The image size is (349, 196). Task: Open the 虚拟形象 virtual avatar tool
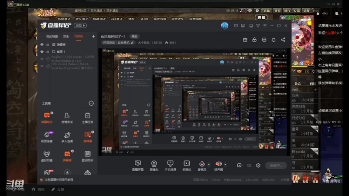point(47,156)
